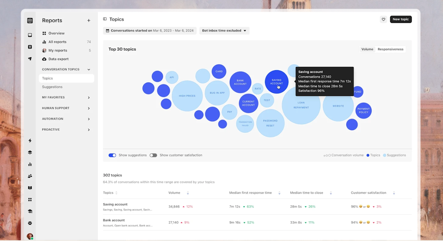This screenshot has height=241, width=443.
Task: Open the Contacts people icon
Action: point(30,176)
